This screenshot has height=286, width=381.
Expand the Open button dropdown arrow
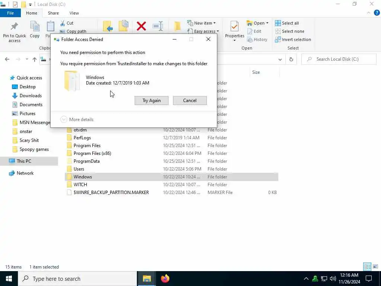click(x=267, y=23)
